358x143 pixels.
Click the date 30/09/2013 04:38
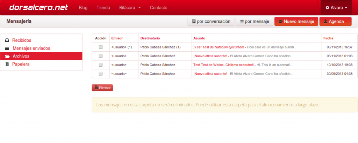339,74
